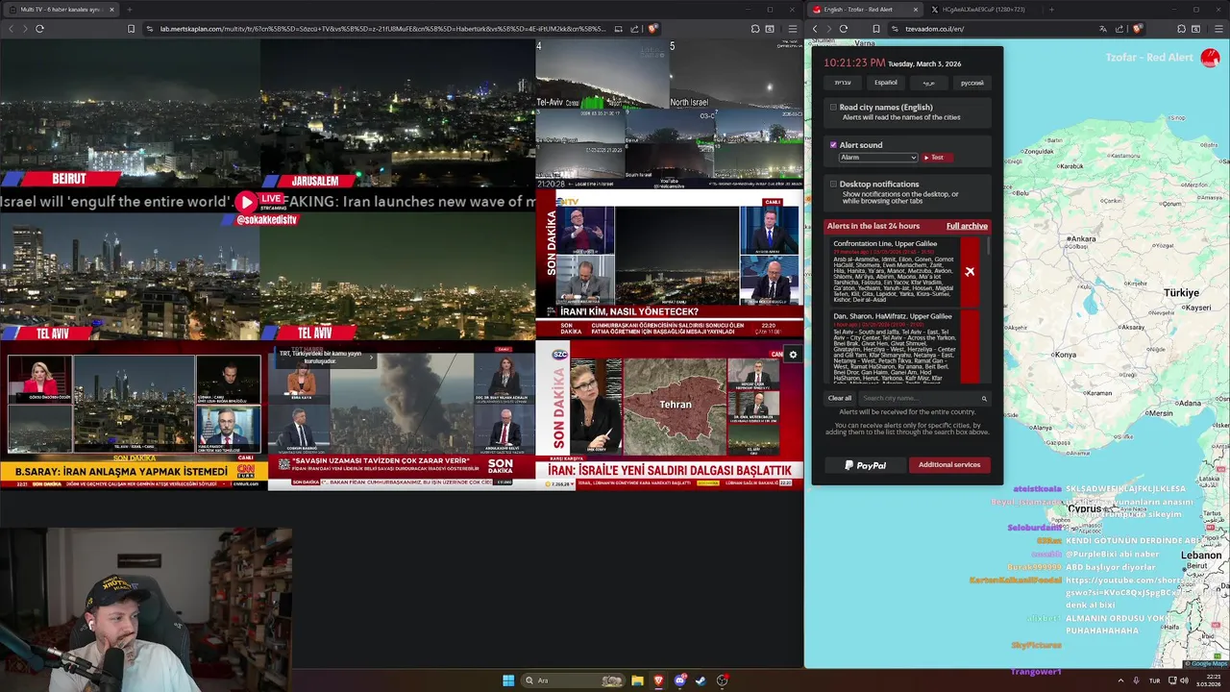Open the Full archive link

[967, 226]
